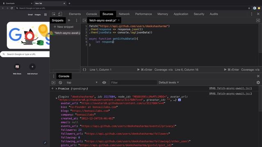Toggle the live expression eye icon

[104, 82]
